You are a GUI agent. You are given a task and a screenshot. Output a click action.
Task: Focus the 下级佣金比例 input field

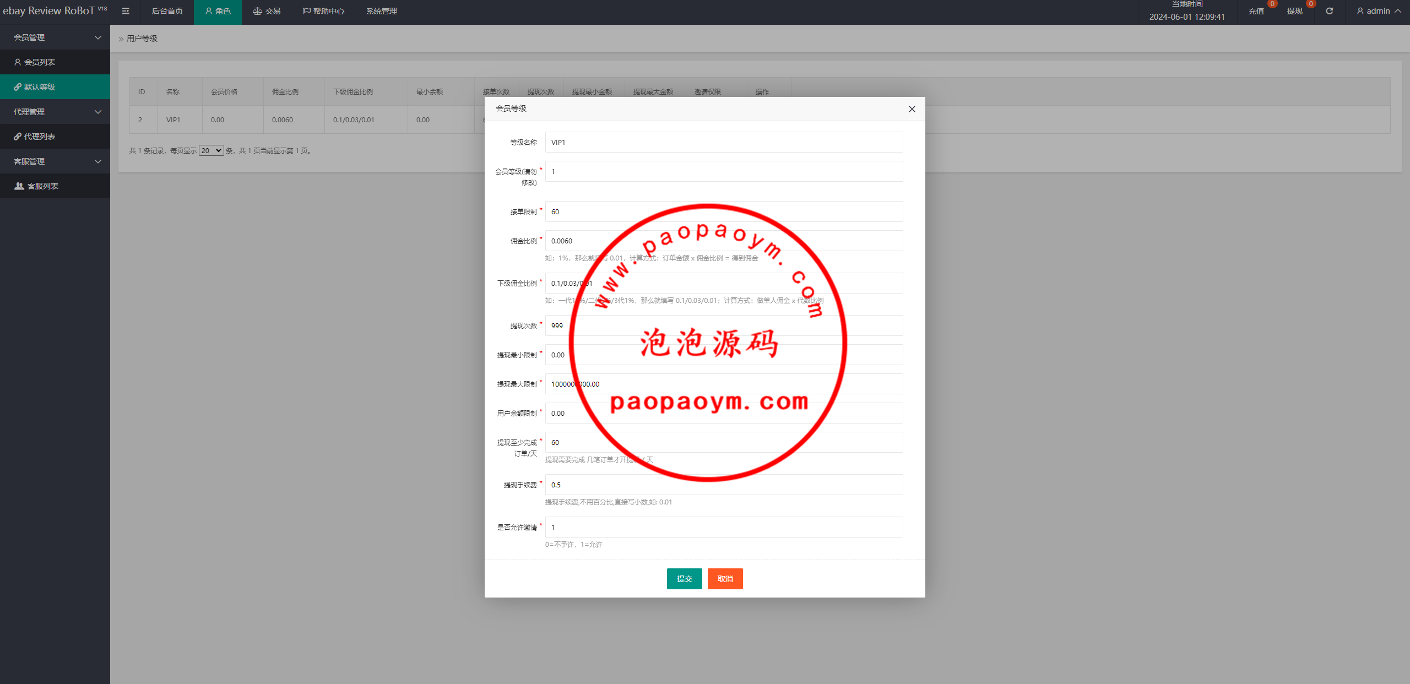pos(724,283)
